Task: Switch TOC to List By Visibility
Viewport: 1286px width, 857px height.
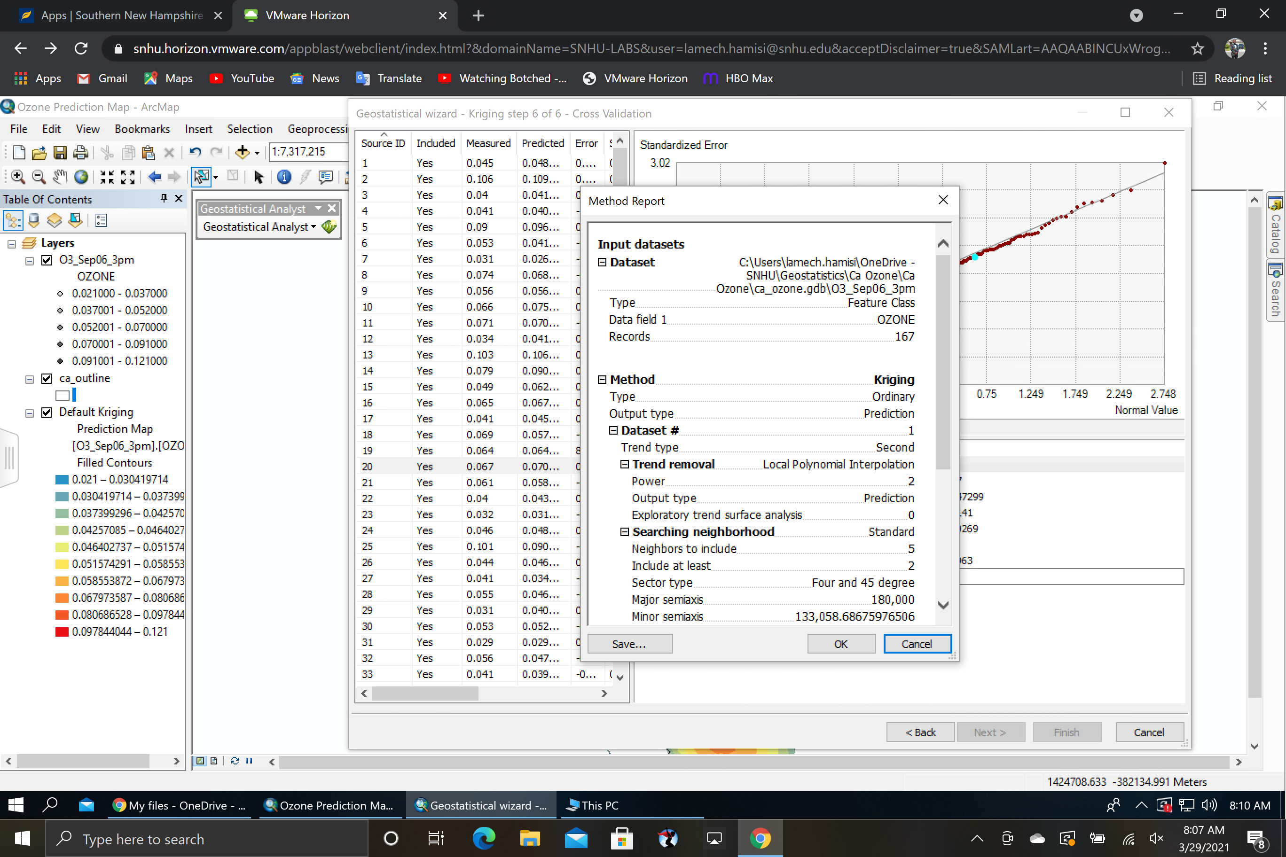Action: [x=54, y=220]
